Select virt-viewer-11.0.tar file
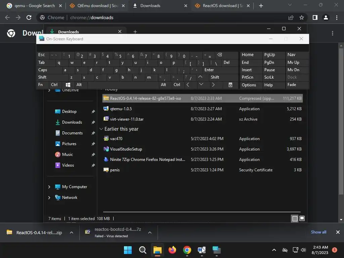 (203, 119)
